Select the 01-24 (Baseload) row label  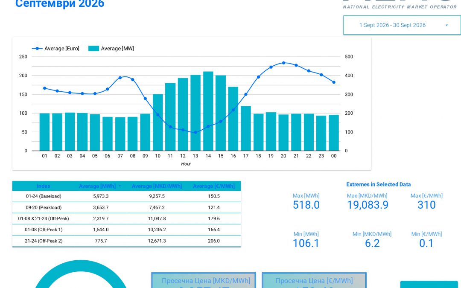click(x=44, y=196)
